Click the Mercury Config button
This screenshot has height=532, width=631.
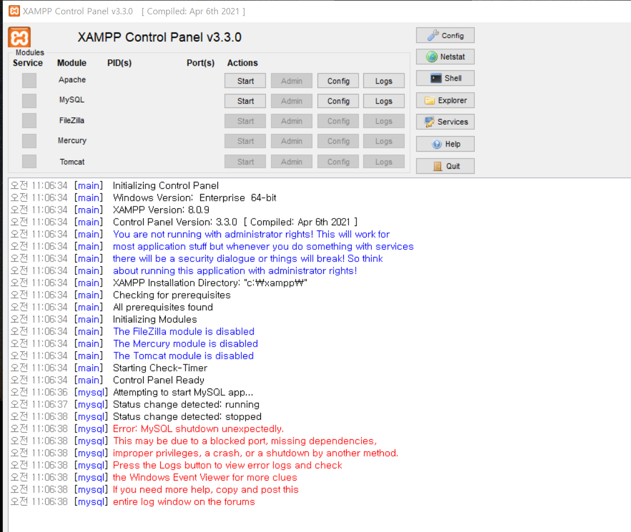point(338,141)
